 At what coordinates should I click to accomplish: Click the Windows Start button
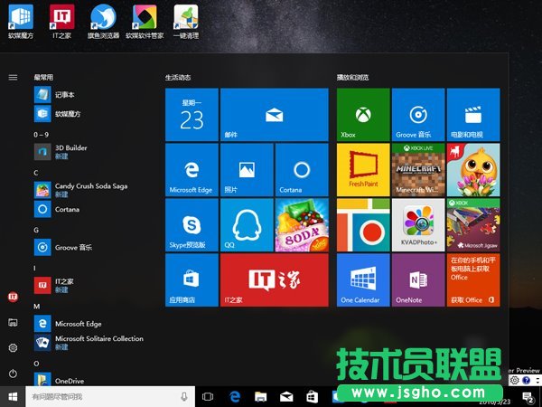click(x=13, y=397)
